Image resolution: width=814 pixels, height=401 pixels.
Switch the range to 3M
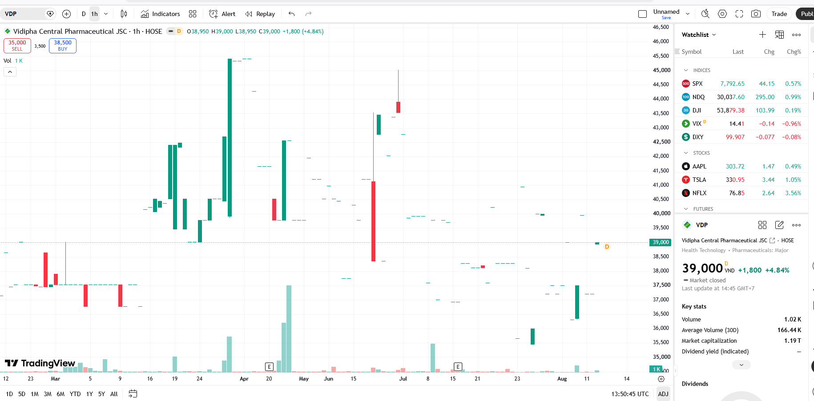pos(48,394)
